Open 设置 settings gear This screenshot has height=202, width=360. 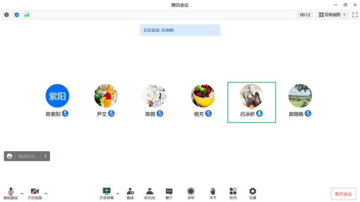[253, 193]
